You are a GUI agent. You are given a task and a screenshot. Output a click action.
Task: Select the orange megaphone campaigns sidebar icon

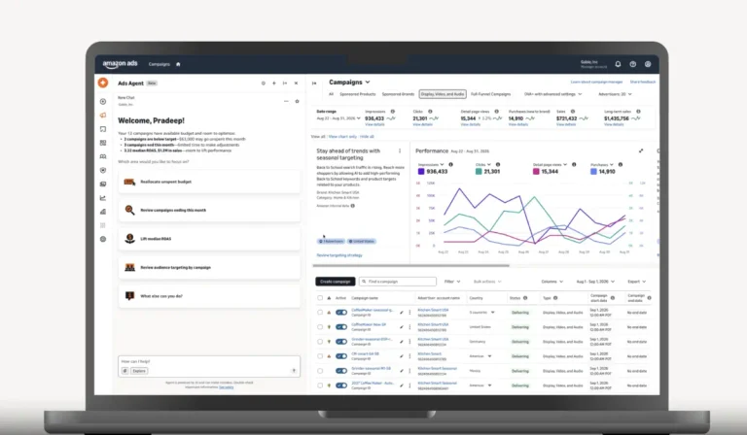pos(103,115)
